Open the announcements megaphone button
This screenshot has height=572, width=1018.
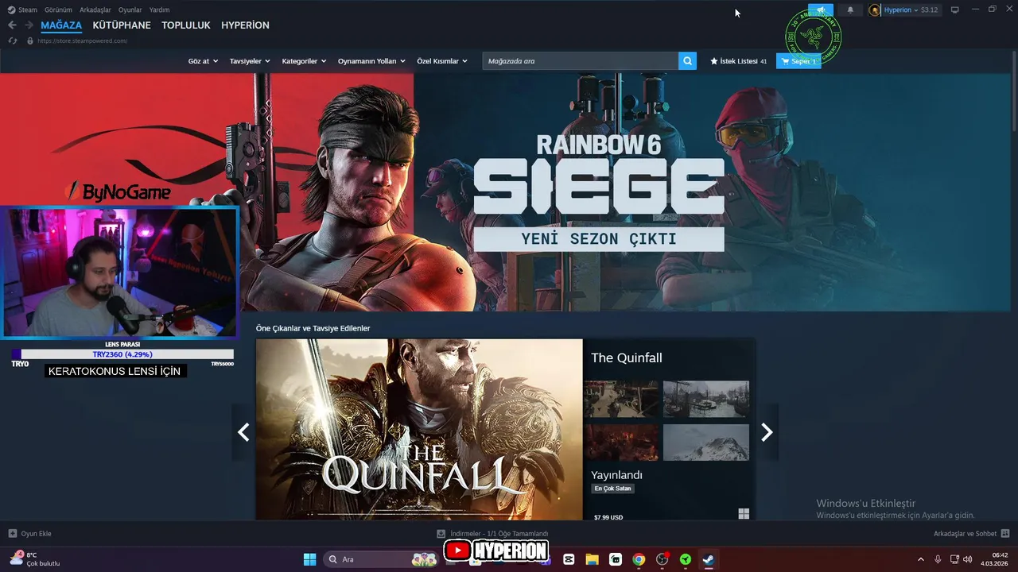pos(821,10)
